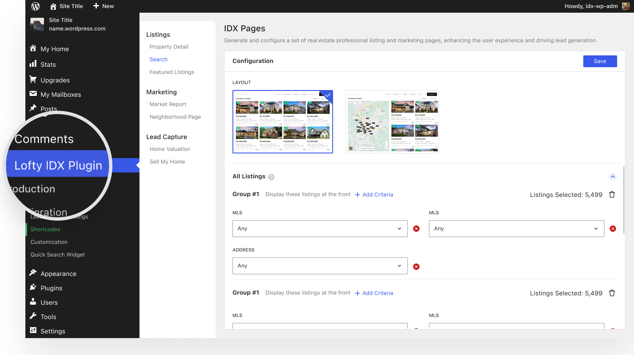Click help question icon beside All Listings
The width and height of the screenshot is (634, 355).
tap(271, 177)
